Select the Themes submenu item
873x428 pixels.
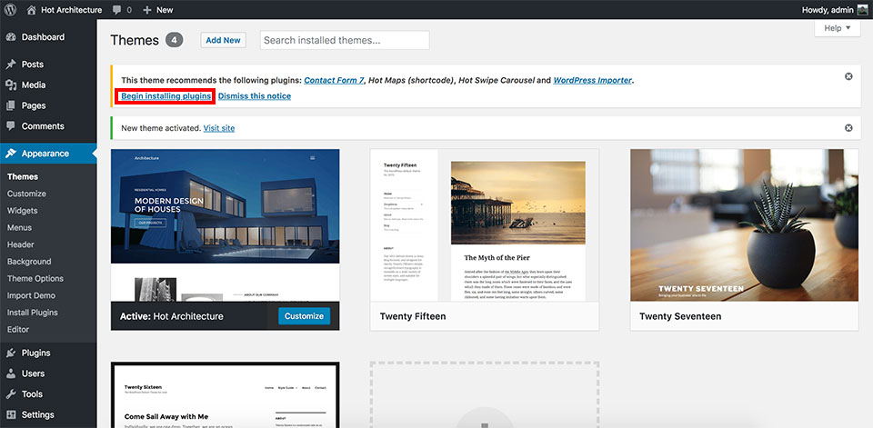[22, 176]
